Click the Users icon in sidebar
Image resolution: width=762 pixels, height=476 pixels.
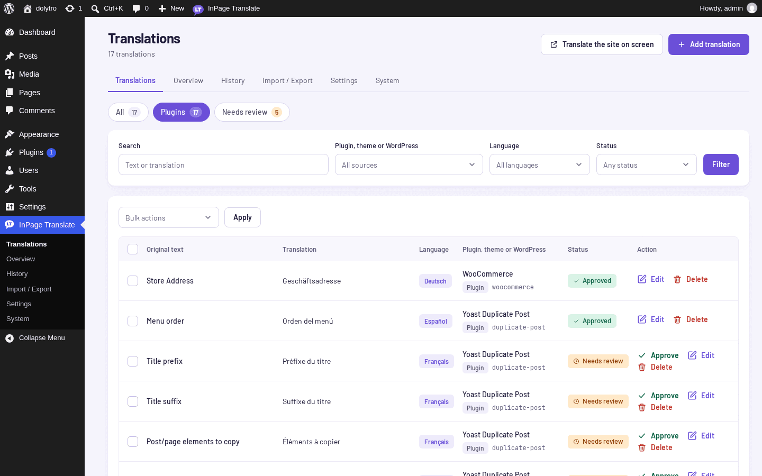tap(10, 170)
